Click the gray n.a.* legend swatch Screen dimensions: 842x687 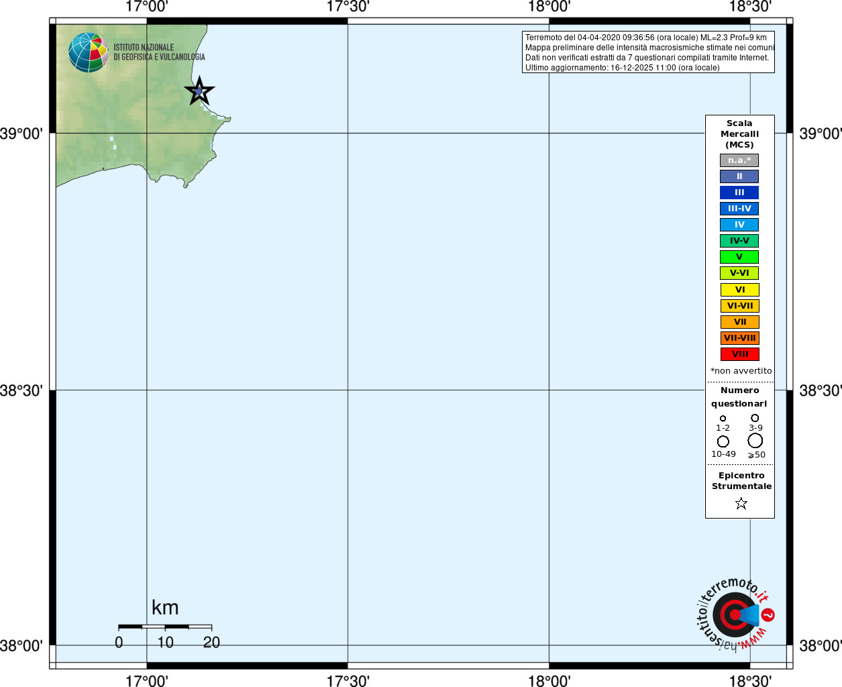click(739, 160)
